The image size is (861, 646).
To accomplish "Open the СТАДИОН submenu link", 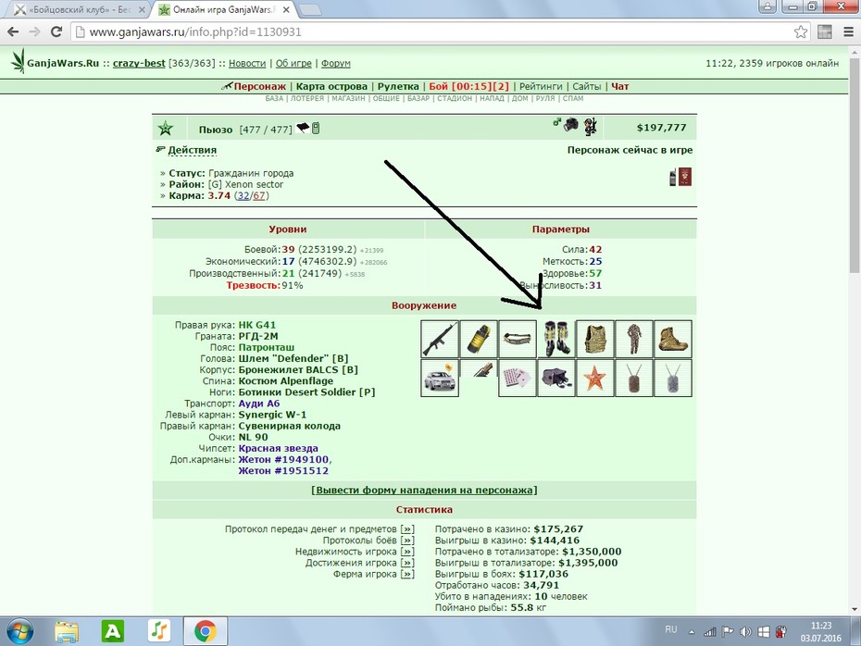I will point(455,98).
